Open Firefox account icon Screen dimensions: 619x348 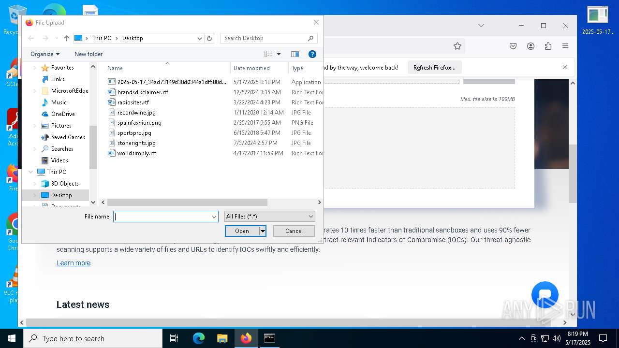click(531, 46)
